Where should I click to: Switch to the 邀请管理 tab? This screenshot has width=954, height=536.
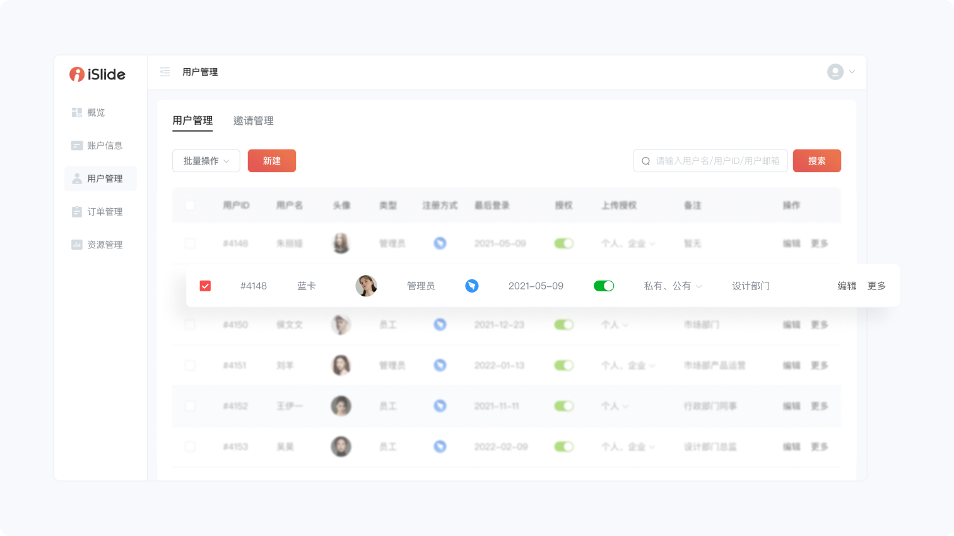coord(253,120)
